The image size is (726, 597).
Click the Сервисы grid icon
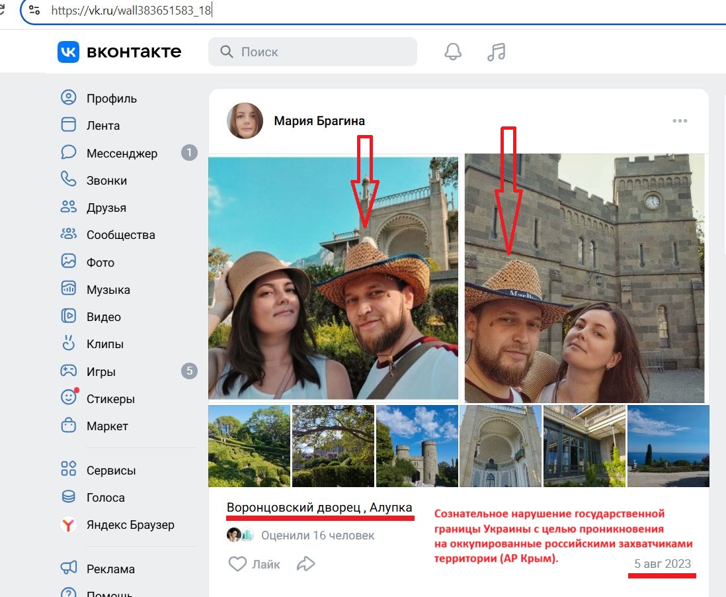click(x=69, y=469)
